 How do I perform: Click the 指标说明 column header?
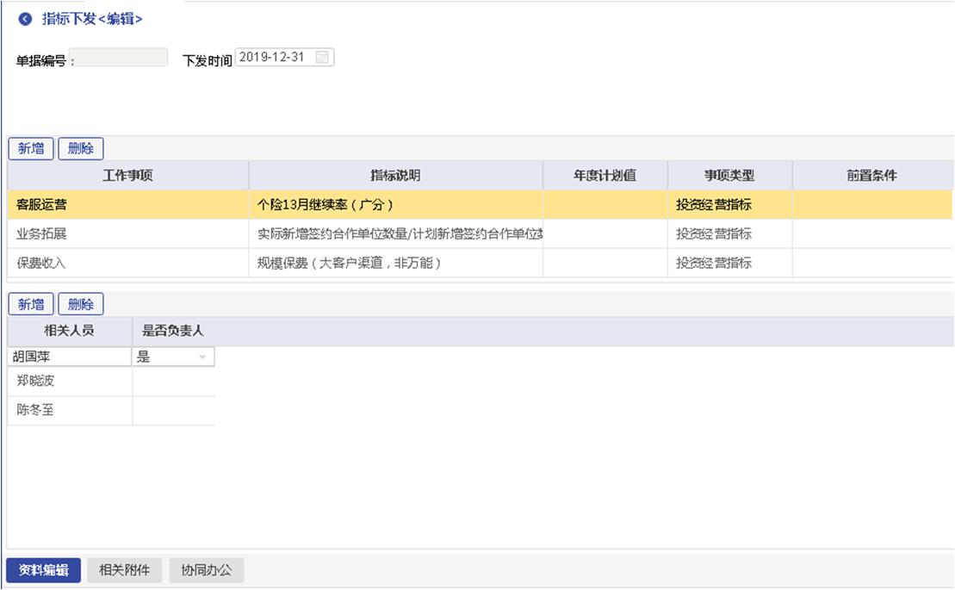(x=395, y=176)
